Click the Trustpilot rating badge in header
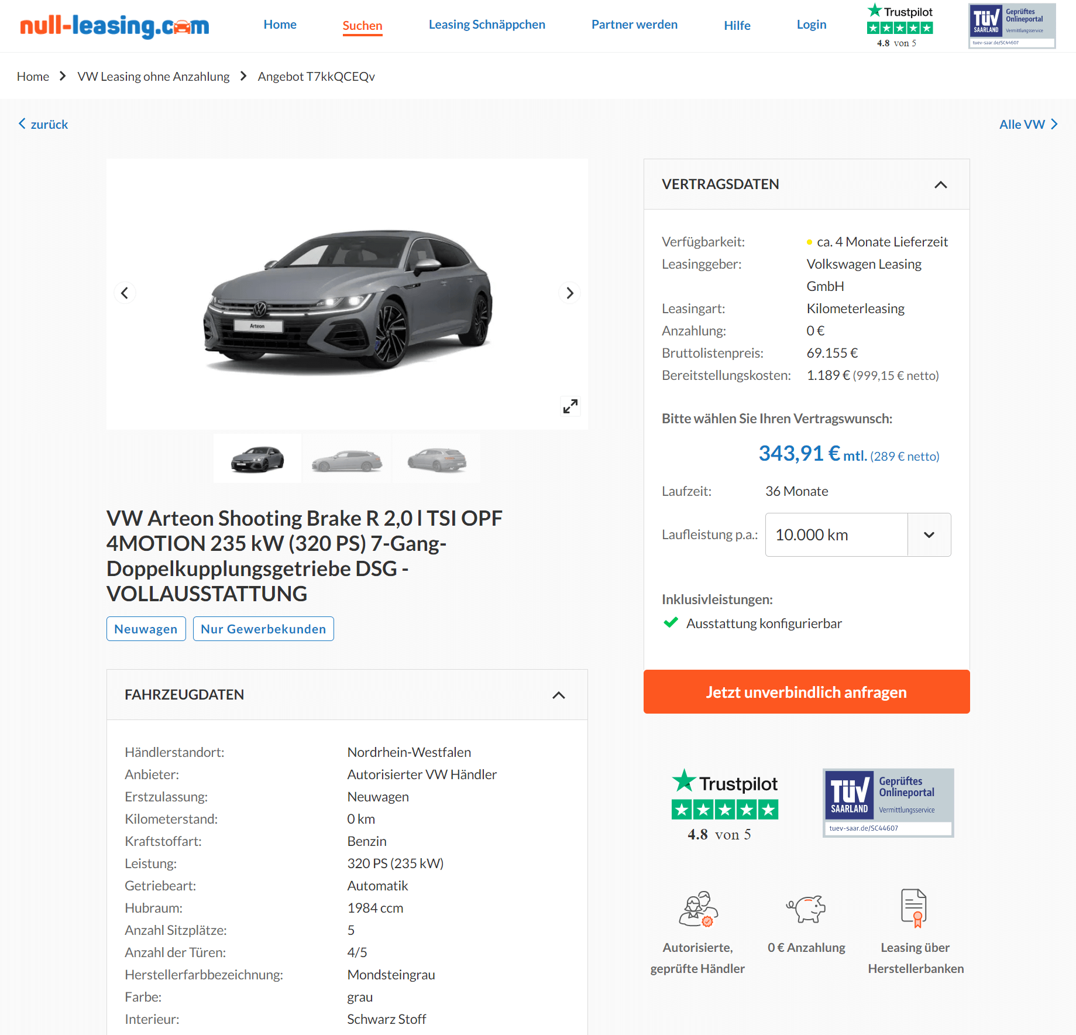1076x1035 pixels. 899,26
